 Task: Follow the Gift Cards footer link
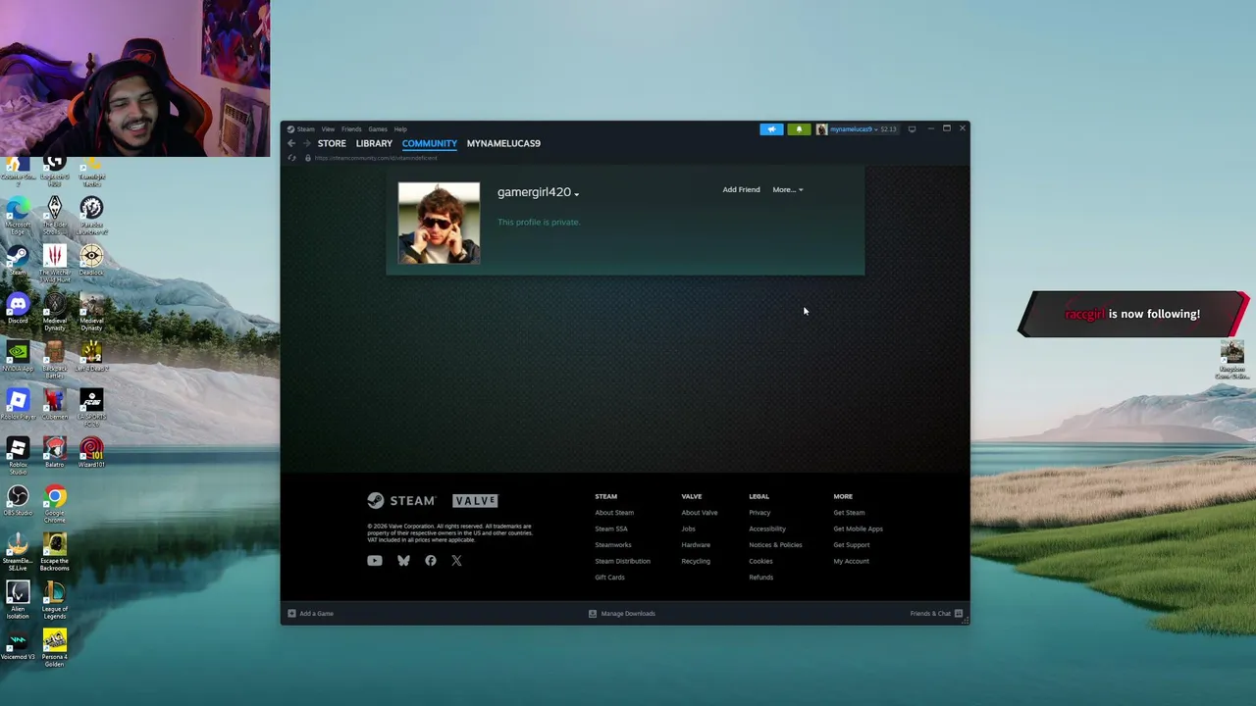(609, 578)
